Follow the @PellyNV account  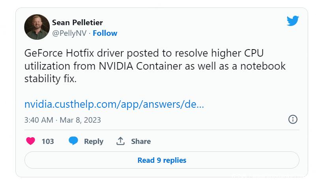click(105, 33)
